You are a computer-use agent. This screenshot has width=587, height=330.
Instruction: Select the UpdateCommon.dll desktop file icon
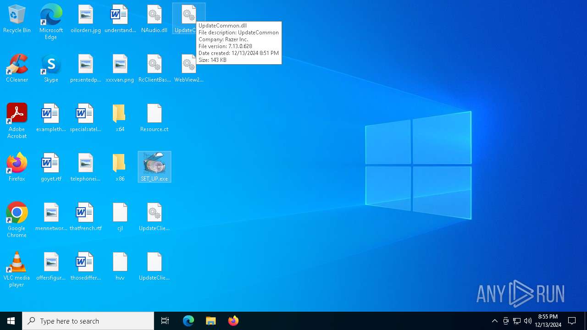click(188, 19)
